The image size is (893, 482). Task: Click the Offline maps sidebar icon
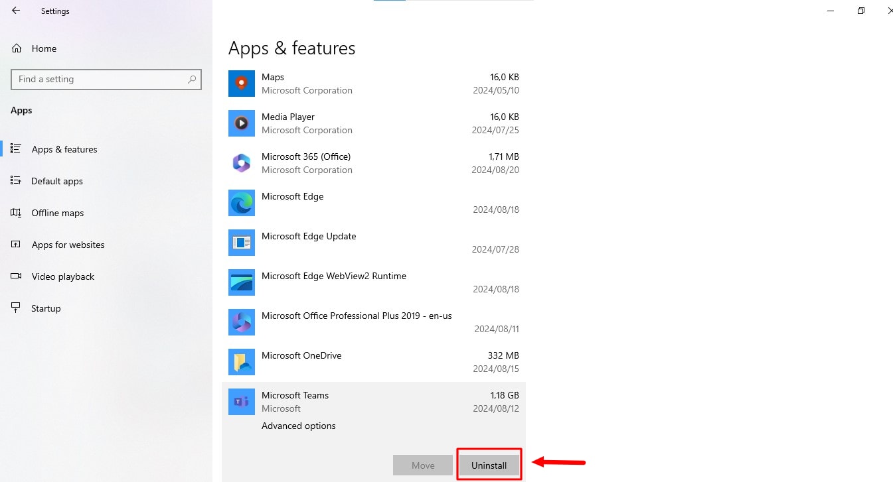click(x=17, y=212)
